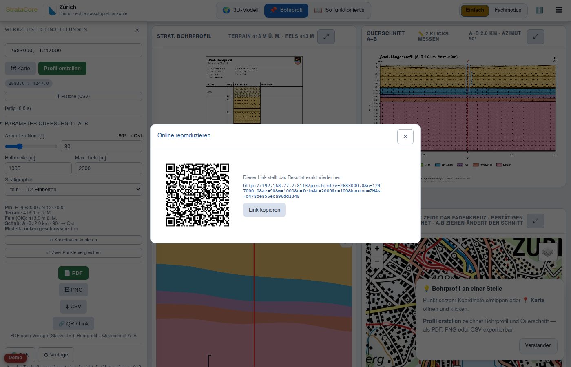
Task: Activate the 2 Klicks messen tool
Action: point(433,36)
